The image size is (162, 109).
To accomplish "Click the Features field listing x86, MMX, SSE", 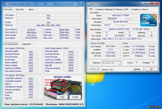I will pyautogui.click(x=48, y=25).
